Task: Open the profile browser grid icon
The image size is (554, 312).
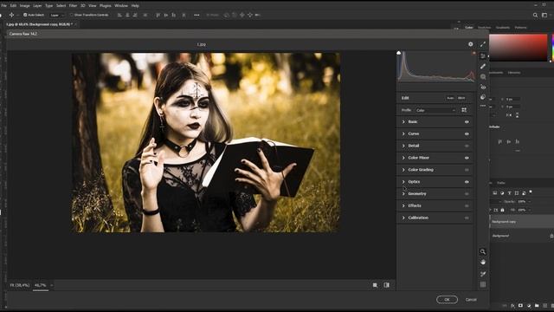Action: pos(464,110)
